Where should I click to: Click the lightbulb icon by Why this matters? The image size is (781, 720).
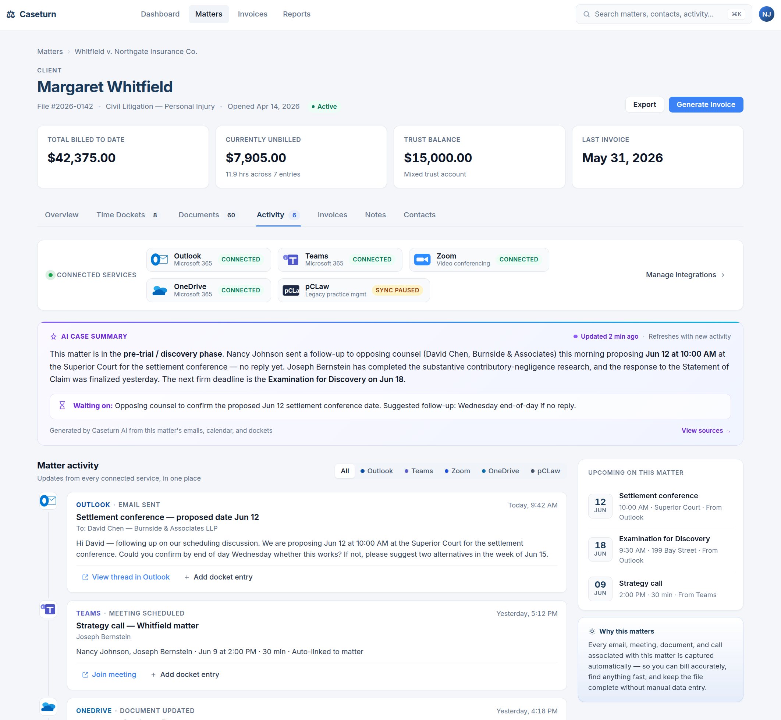pos(592,631)
